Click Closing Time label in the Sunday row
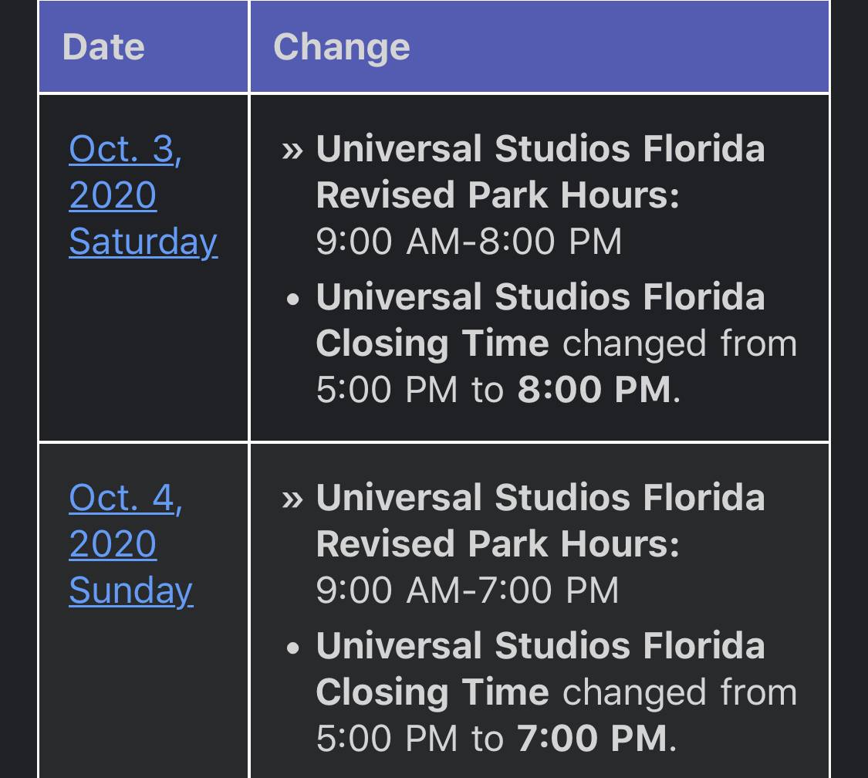This screenshot has height=778, width=868. [432, 692]
